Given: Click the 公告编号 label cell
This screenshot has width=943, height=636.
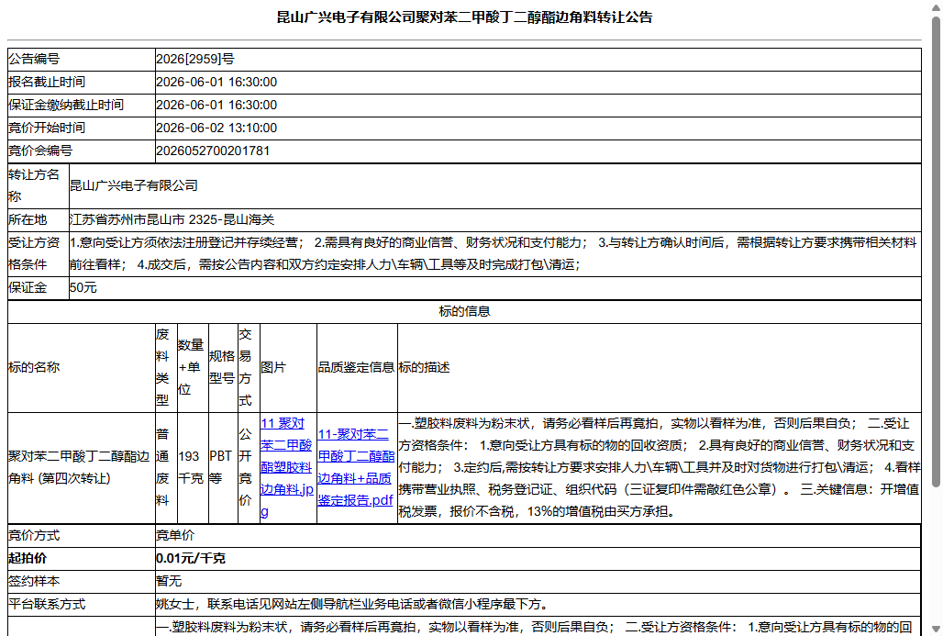Looking at the screenshot, I should (82, 60).
